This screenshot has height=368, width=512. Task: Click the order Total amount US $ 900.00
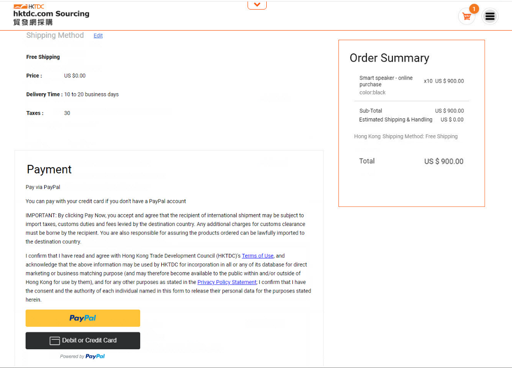coord(443,161)
